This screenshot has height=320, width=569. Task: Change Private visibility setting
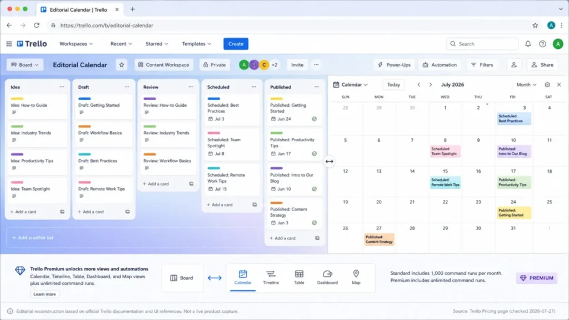tap(214, 64)
